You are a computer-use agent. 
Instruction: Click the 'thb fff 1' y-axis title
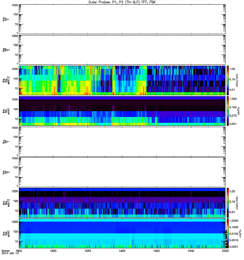point(6,19)
